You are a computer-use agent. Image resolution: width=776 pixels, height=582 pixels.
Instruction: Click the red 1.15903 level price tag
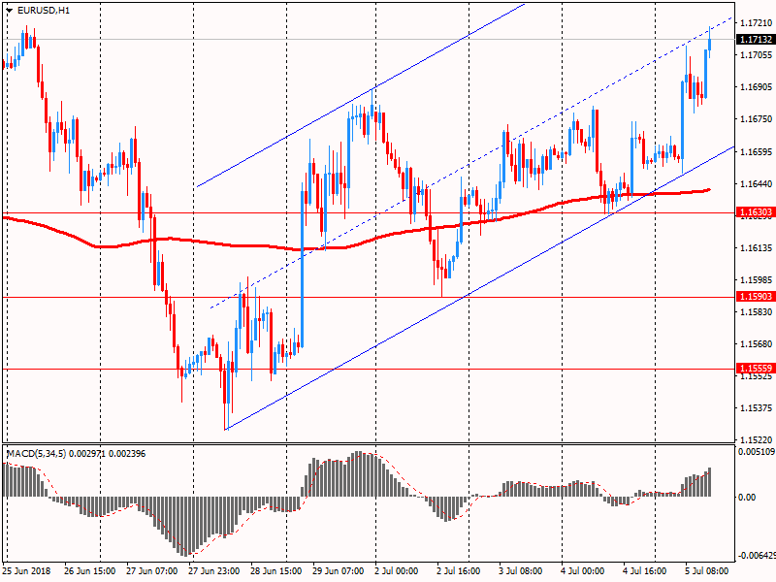(x=756, y=297)
